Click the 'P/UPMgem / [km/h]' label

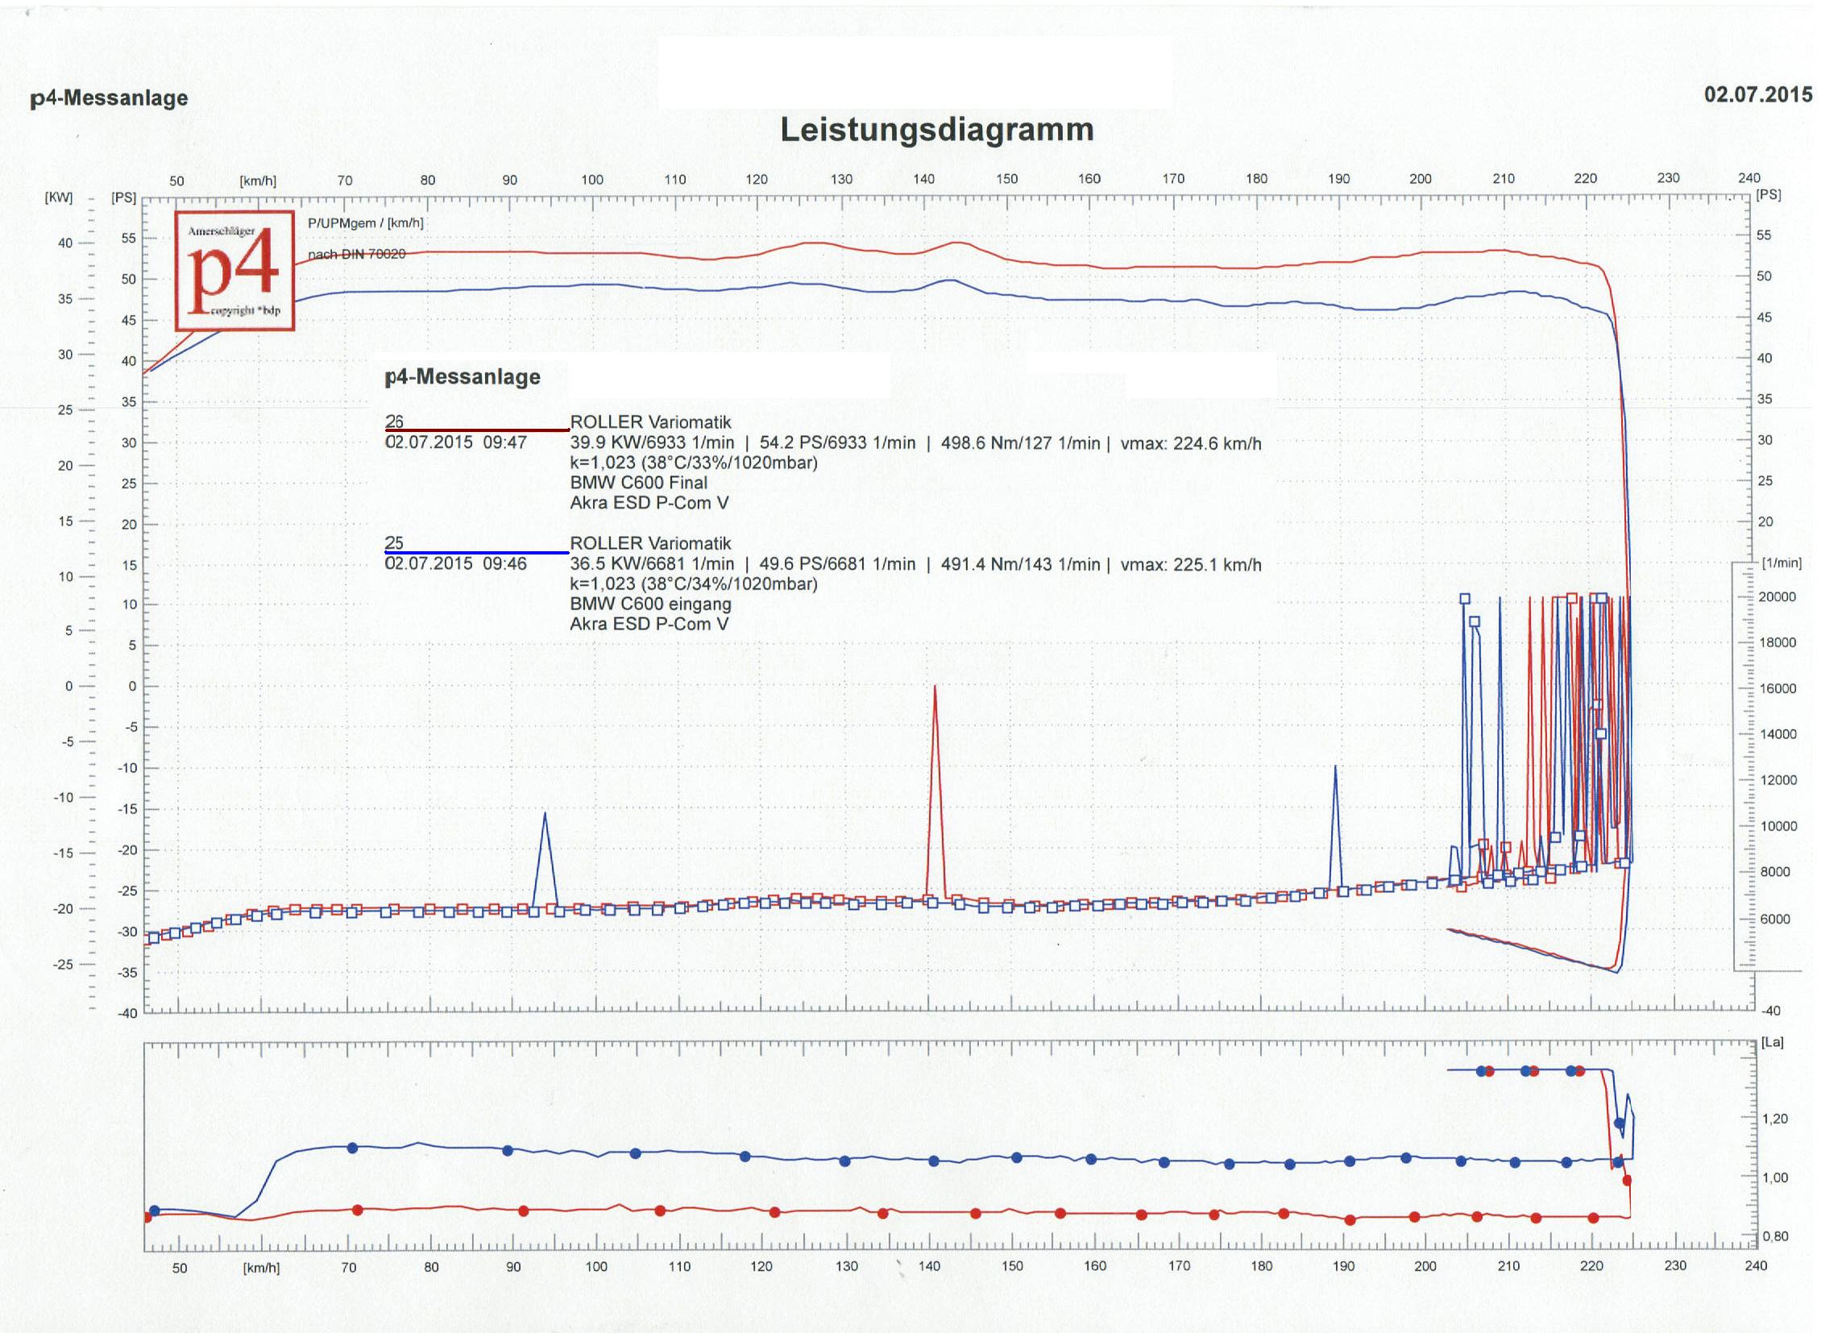366,223
